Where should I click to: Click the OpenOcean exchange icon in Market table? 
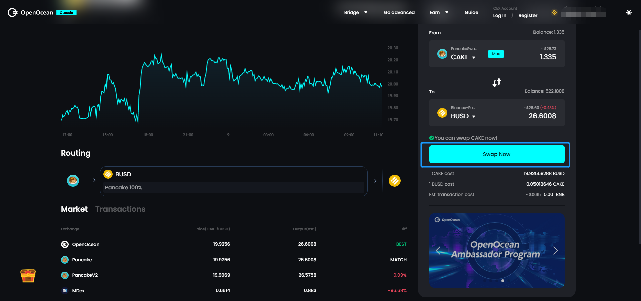coord(65,244)
